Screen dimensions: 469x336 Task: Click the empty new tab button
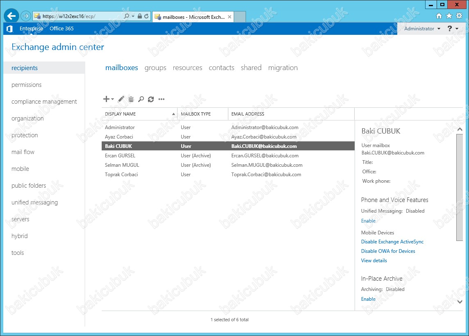[x=240, y=17]
